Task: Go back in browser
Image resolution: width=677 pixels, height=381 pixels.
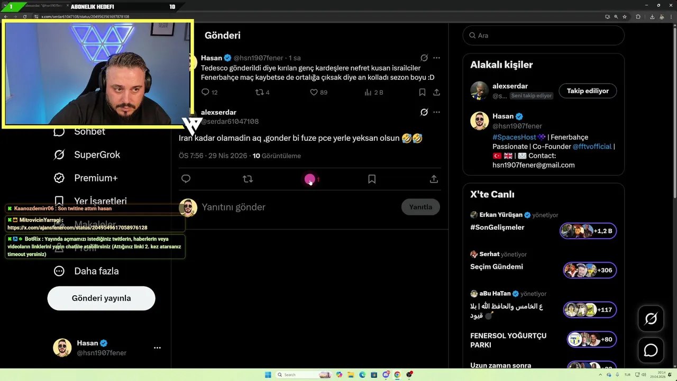Action: [6, 16]
